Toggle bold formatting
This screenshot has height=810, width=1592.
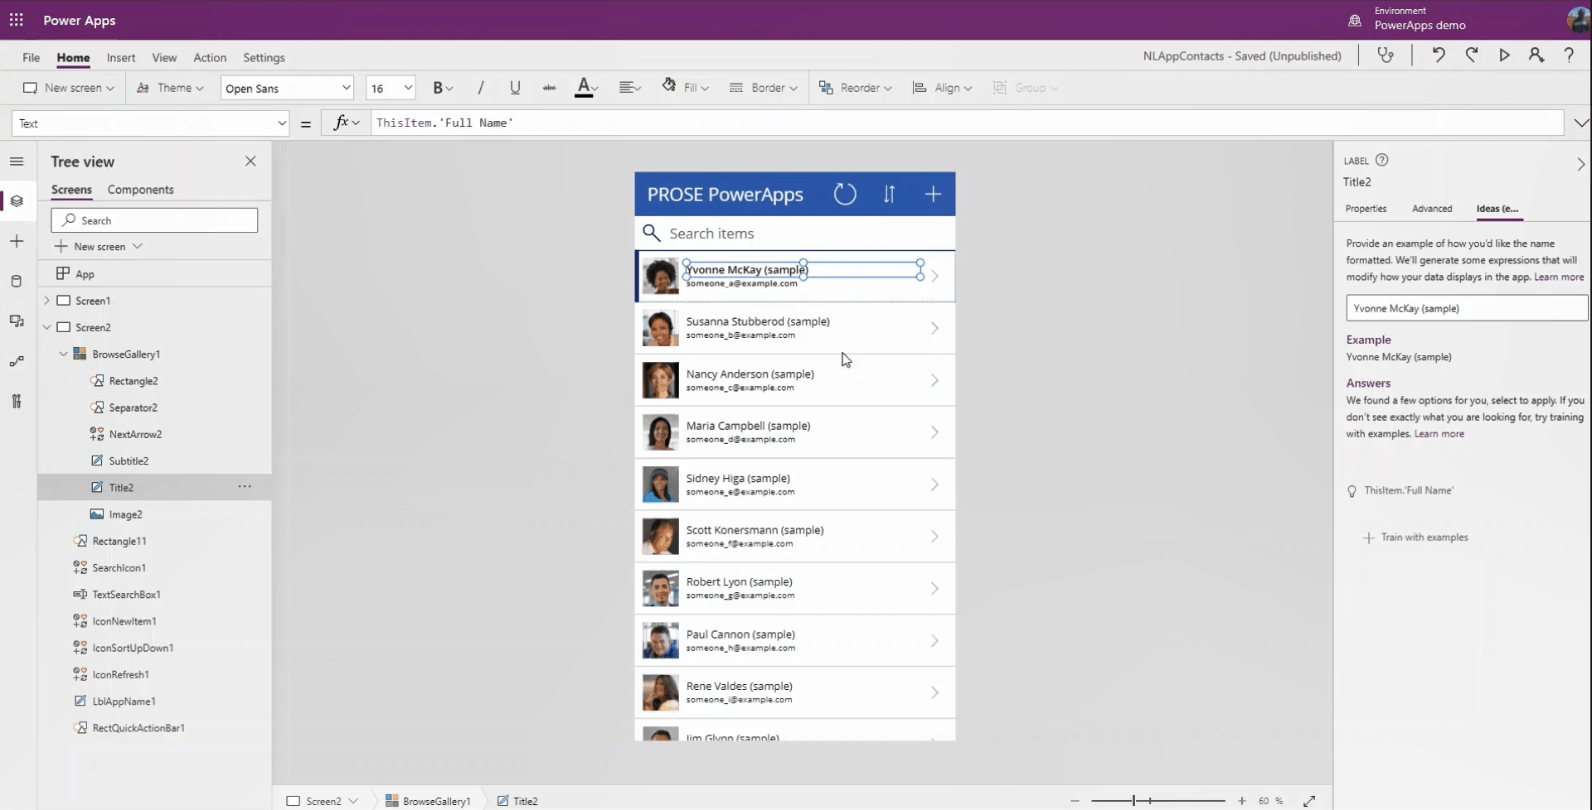click(439, 87)
